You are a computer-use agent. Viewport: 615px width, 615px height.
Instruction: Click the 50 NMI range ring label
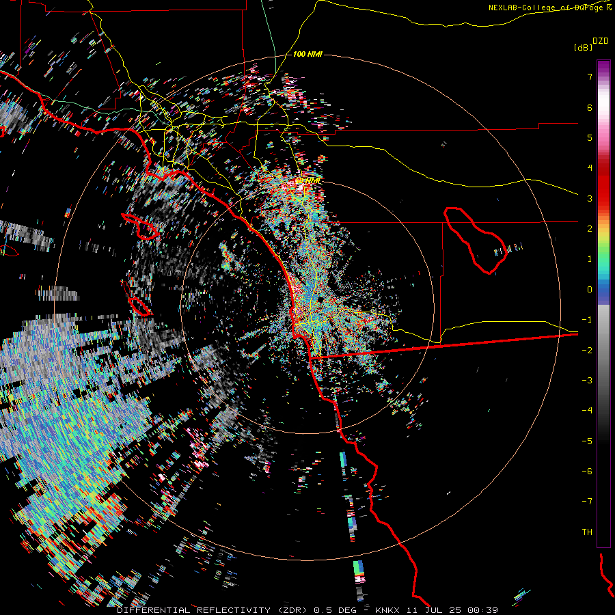click(308, 181)
